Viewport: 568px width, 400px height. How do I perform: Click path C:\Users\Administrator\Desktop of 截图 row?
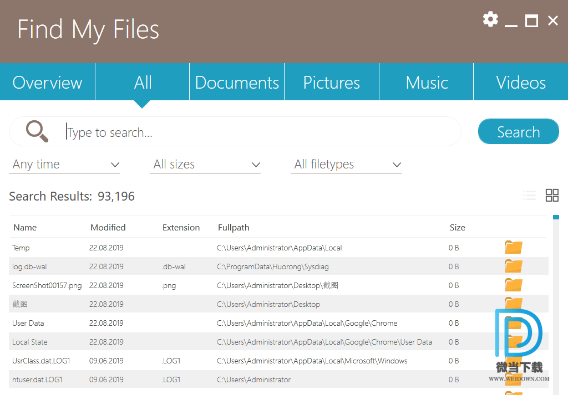(x=268, y=304)
